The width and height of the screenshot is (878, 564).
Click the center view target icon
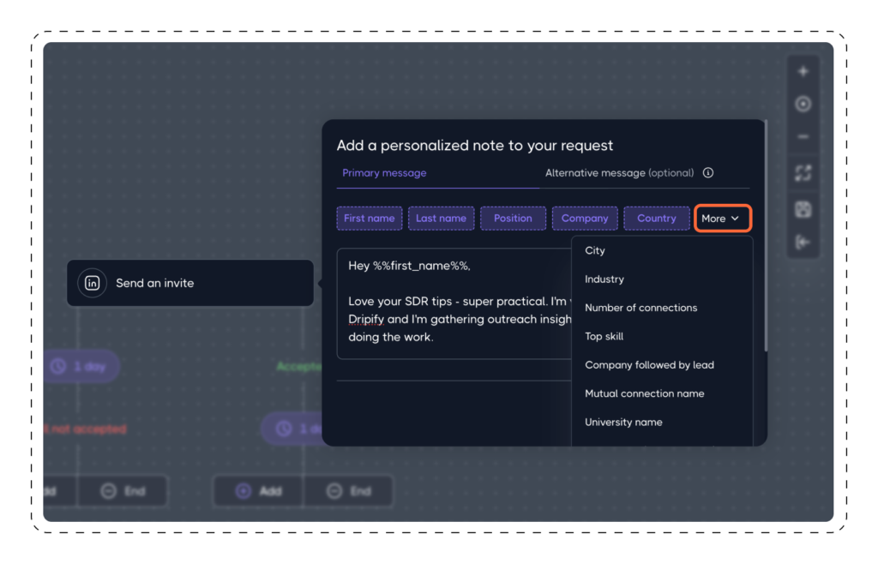tap(803, 103)
